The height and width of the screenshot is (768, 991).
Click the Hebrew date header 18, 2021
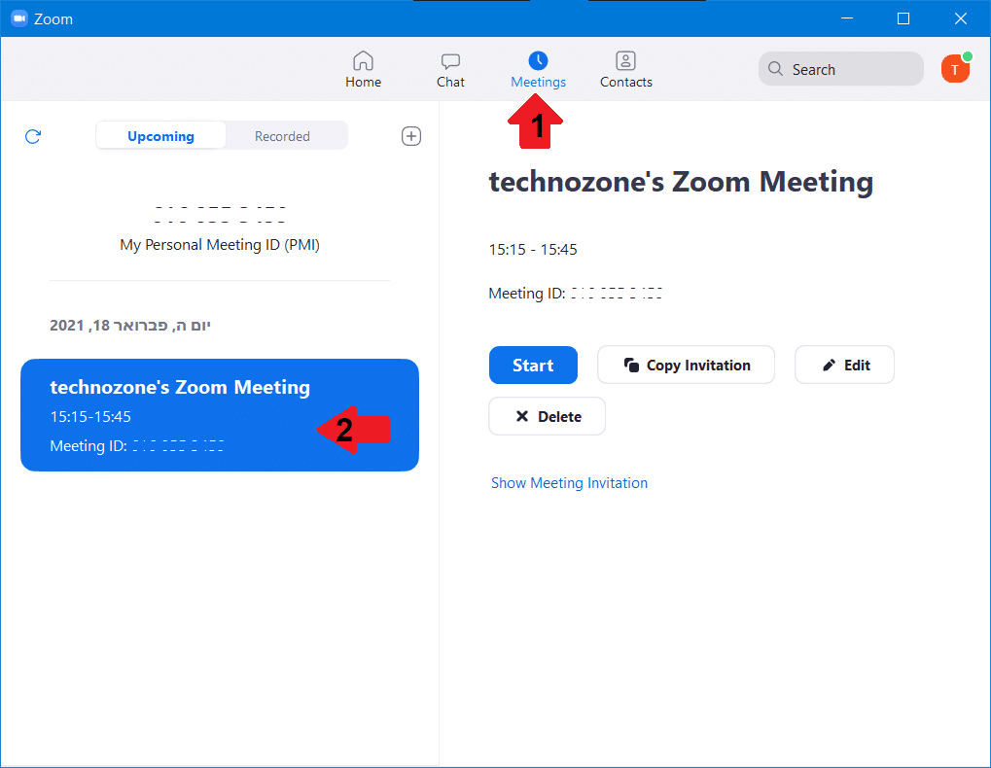[130, 326]
